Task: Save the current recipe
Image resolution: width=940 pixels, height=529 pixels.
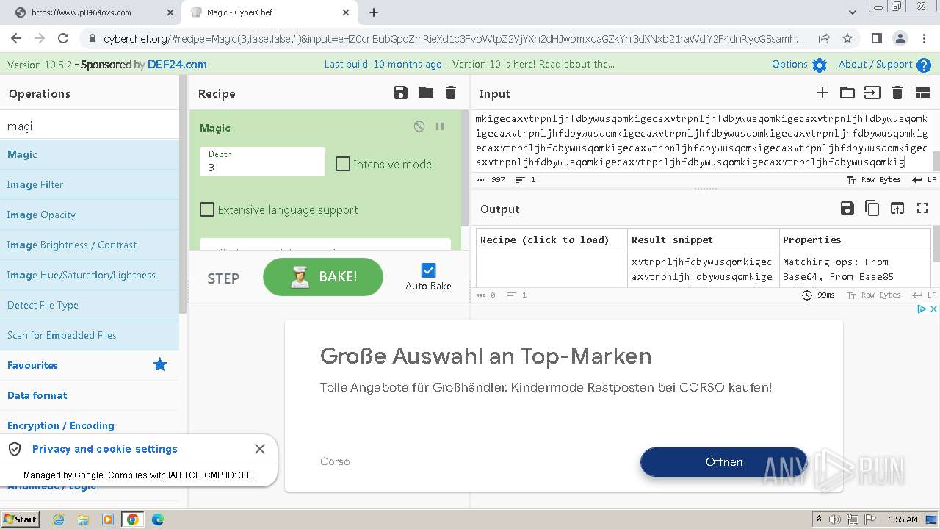Action: click(400, 93)
